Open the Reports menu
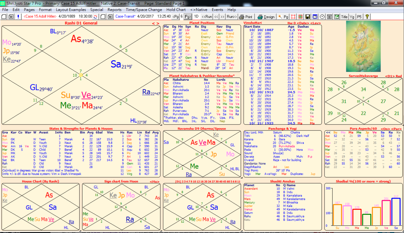404x233 pixels. tap(115, 10)
